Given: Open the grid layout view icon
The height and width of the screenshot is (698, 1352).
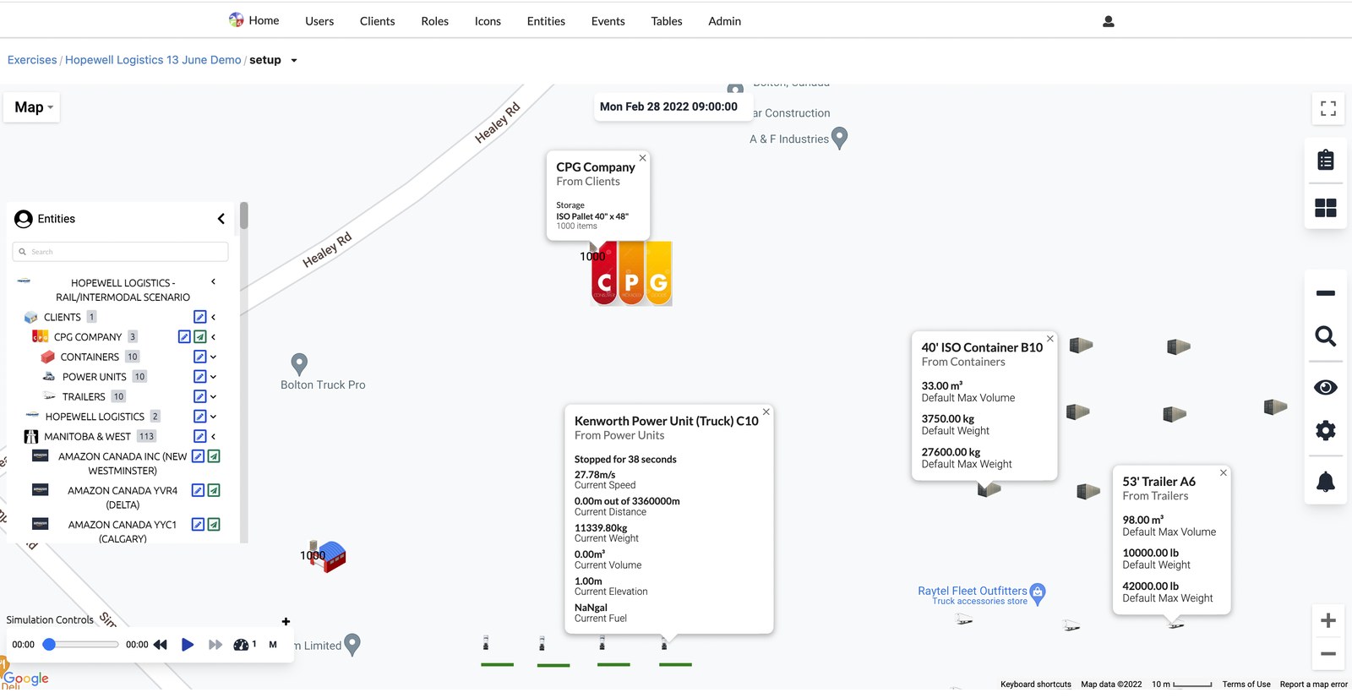Looking at the screenshot, I should pos(1325,208).
